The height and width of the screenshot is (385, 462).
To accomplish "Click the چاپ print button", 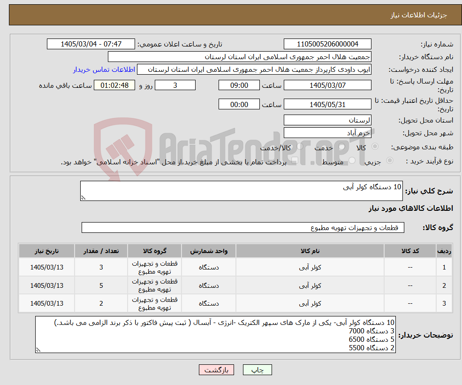I will (257, 370).
